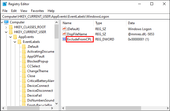Viewport: 170px width, 111px height.
Task: Click the ExcludeFromCPL DWORD value icon
Action: tap(64, 39)
